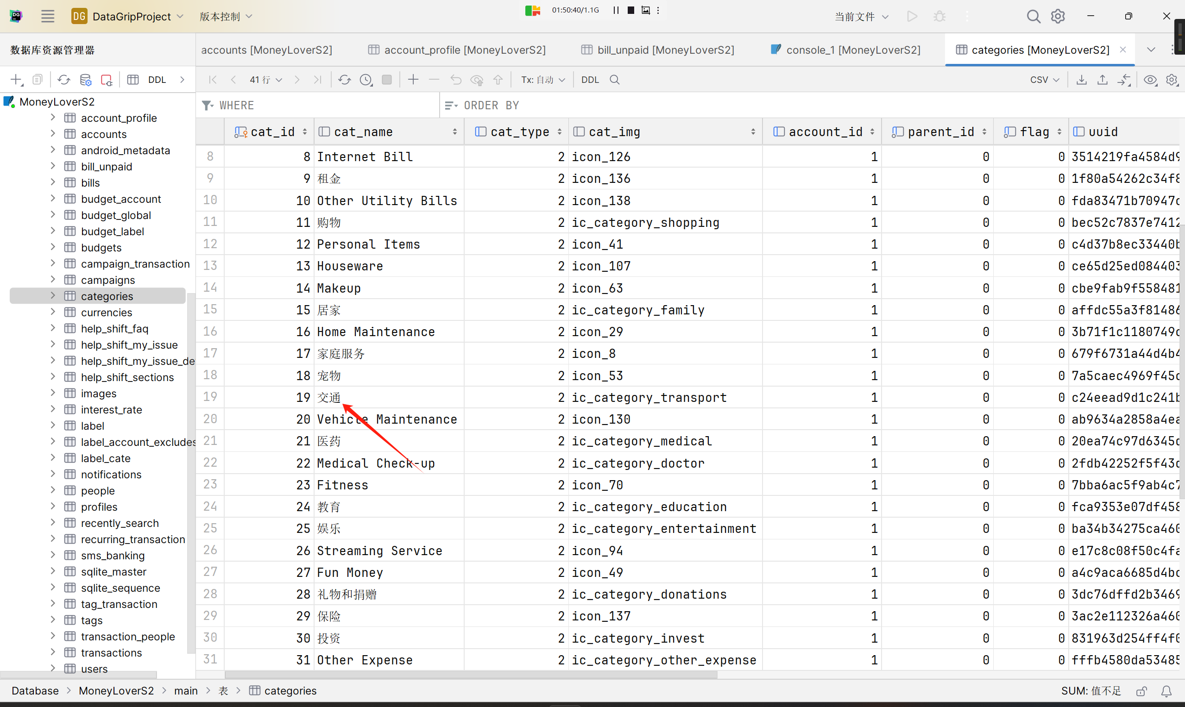1185x707 pixels.
Task: Open the CSV export format dropdown
Action: tap(1044, 80)
